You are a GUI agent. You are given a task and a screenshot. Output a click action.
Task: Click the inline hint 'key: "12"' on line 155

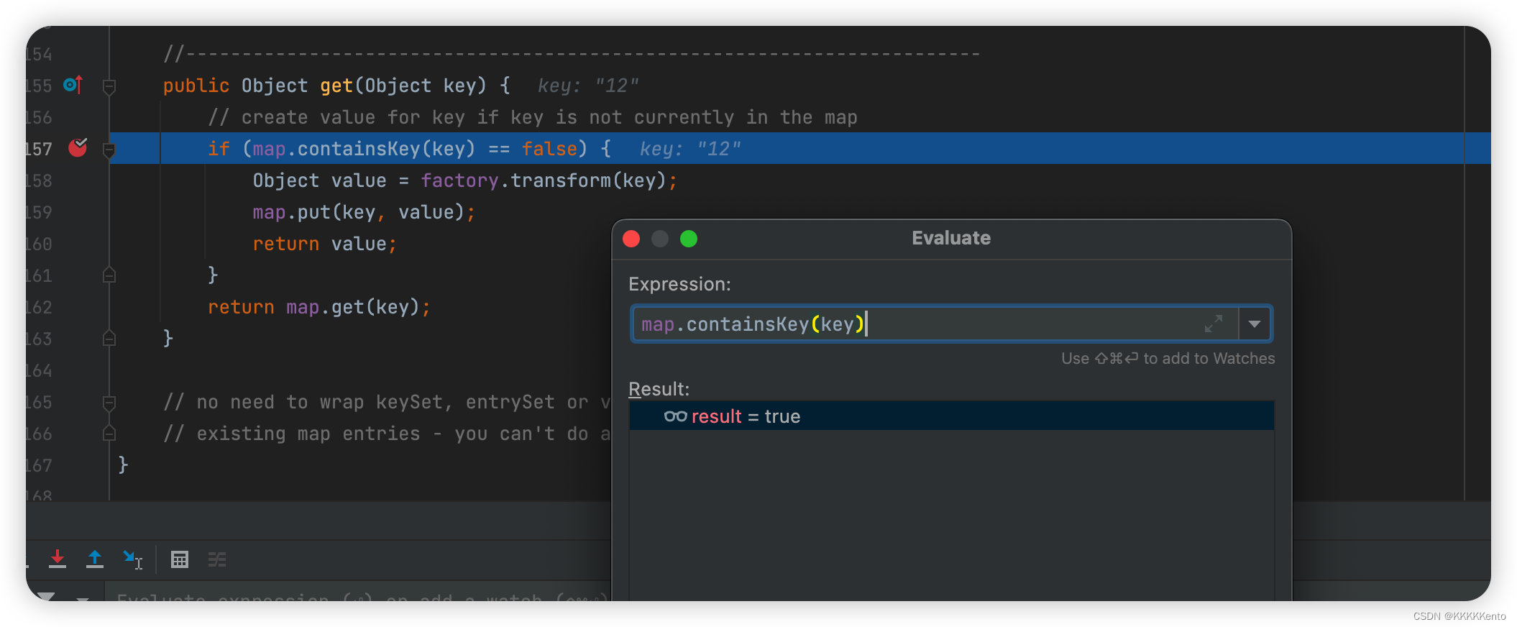point(588,86)
